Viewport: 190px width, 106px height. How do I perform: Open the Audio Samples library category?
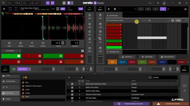click(10, 81)
